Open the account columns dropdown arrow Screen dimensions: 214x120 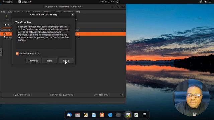[123, 30]
